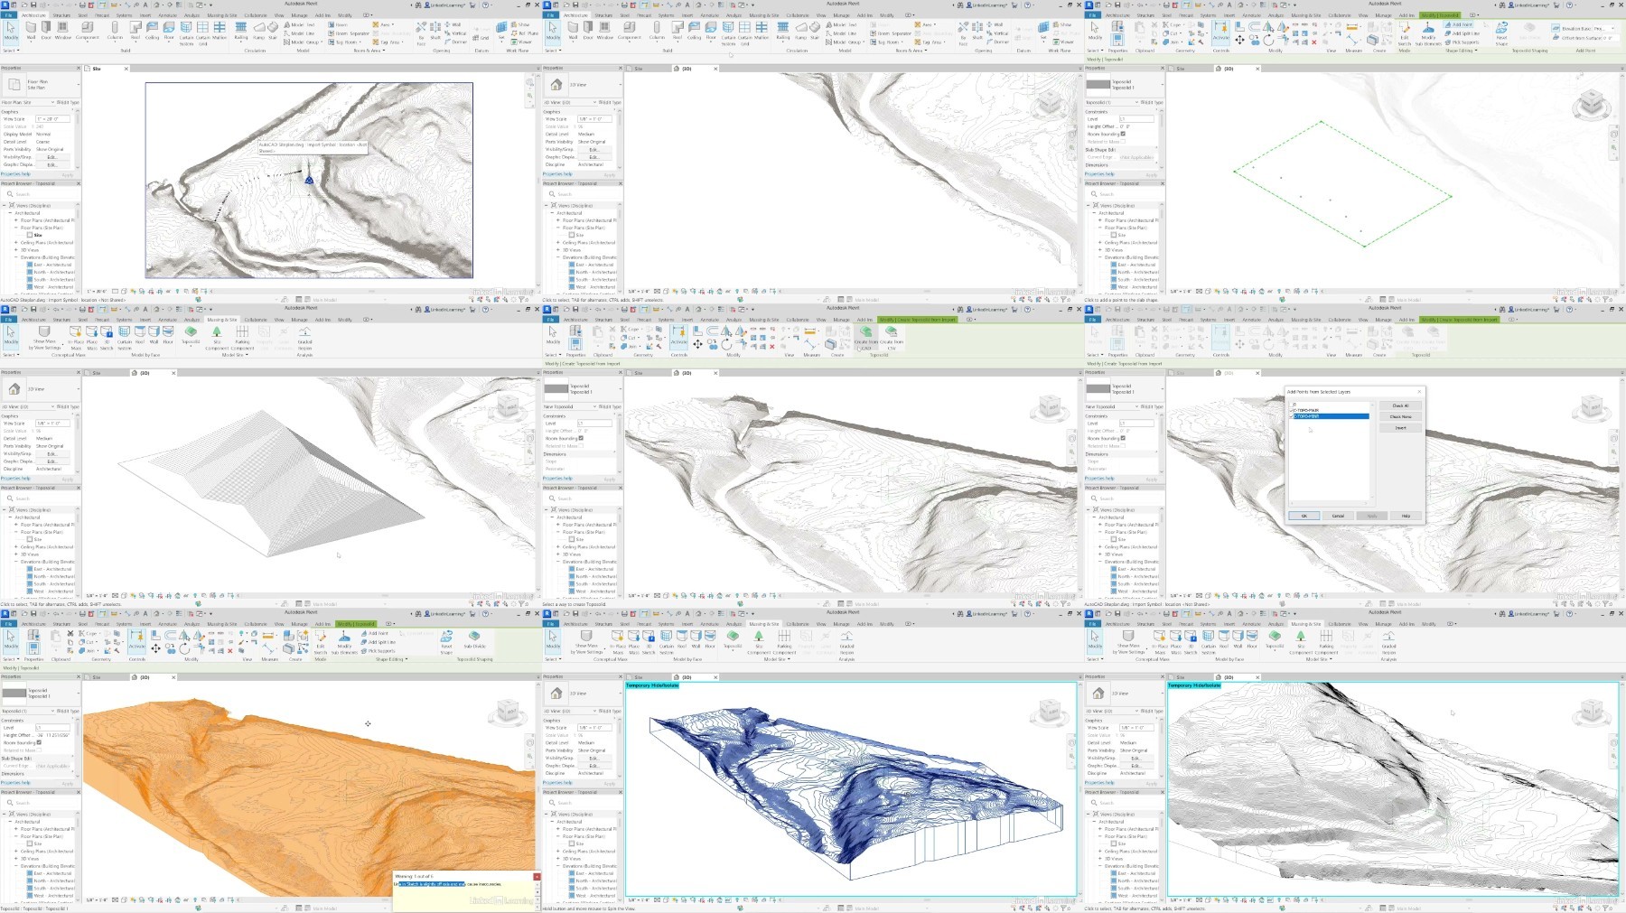Toggle the '0' layer checkbox in Add Points dialog

point(1292,405)
